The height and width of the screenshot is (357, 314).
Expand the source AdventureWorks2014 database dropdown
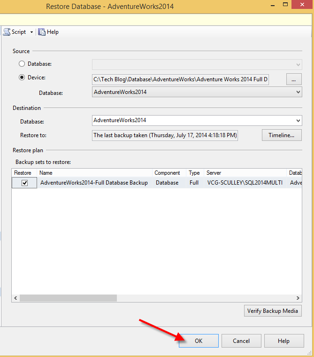(298, 92)
